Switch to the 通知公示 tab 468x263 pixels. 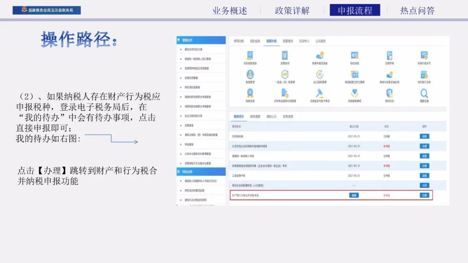tap(271, 116)
